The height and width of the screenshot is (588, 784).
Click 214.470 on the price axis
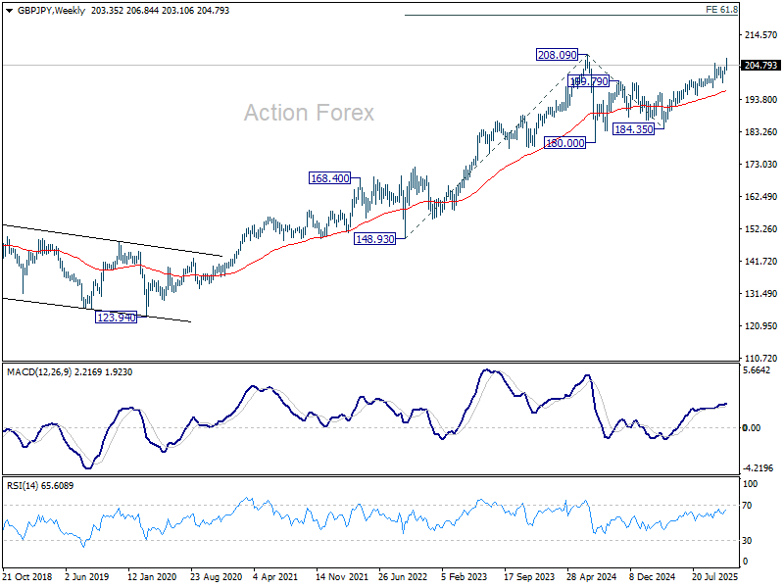[760, 35]
